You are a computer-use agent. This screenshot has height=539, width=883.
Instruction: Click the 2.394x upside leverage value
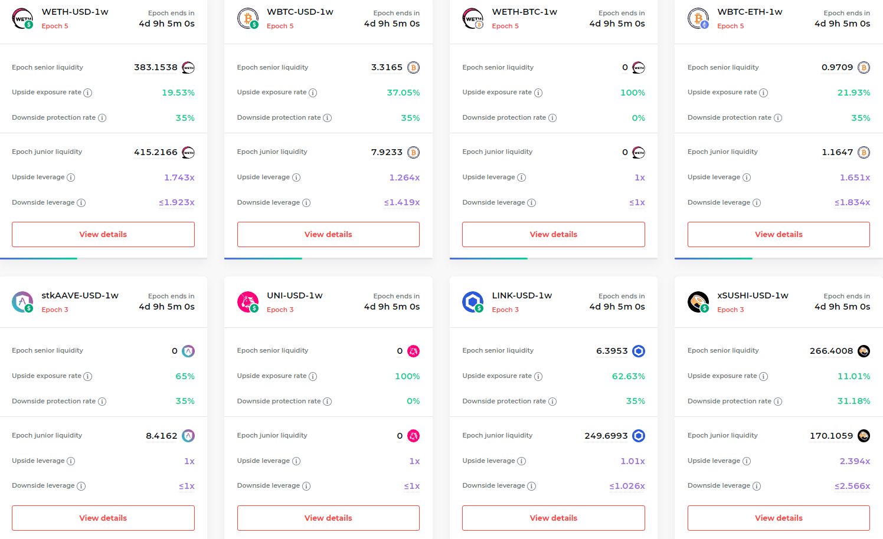click(855, 461)
